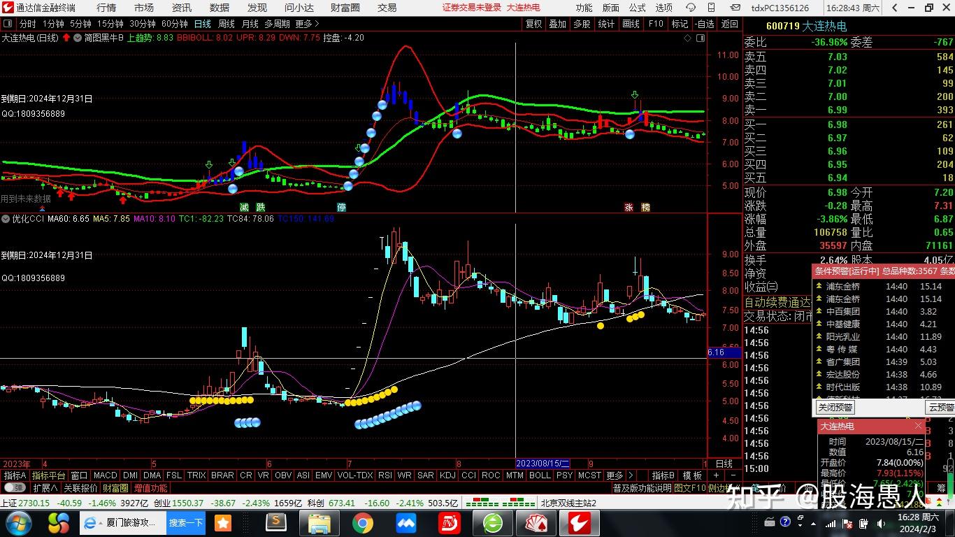Switch sub-chart indicator to KDJ
This screenshot has height=537, width=955.
coord(447,475)
